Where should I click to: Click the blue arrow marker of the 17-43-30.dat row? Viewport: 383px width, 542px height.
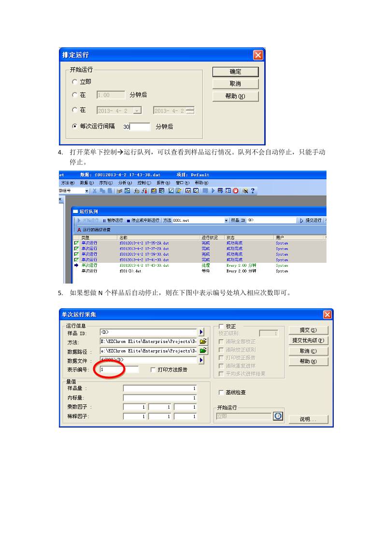76,265
